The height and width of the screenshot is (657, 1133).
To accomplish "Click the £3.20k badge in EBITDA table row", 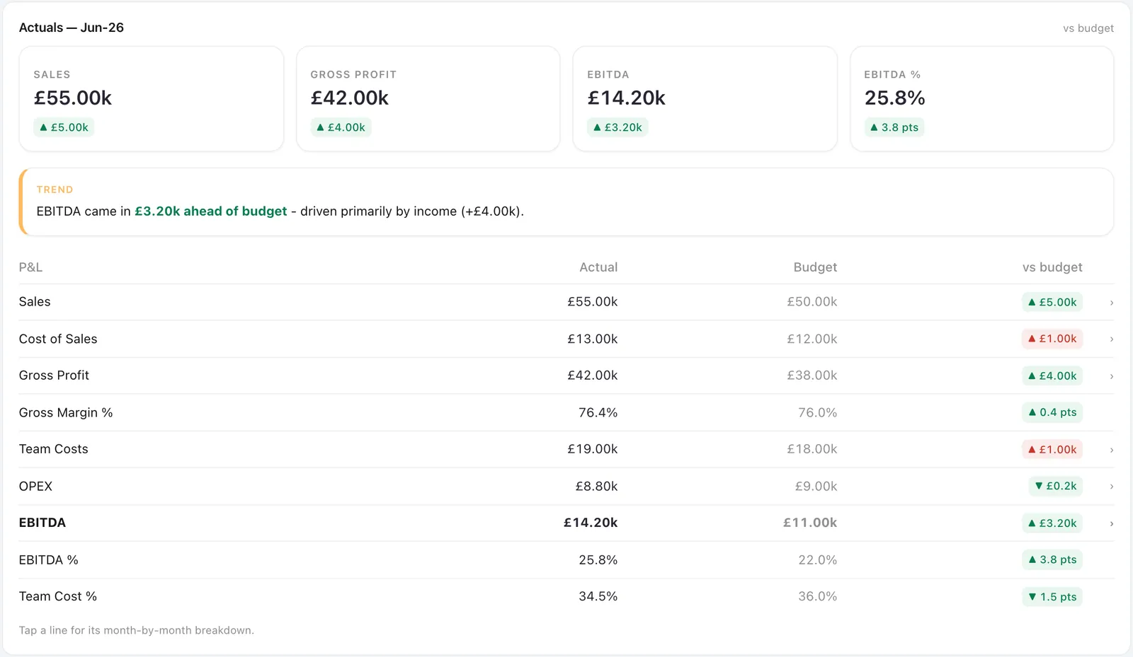I will pos(1052,523).
